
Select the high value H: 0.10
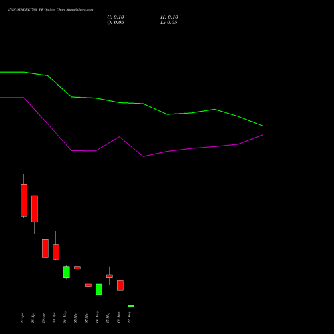tap(169, 17)
